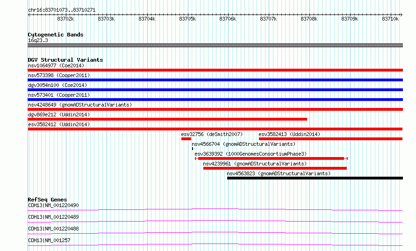Click the nsv4248649 gnomAD red bar

point(215,109)
